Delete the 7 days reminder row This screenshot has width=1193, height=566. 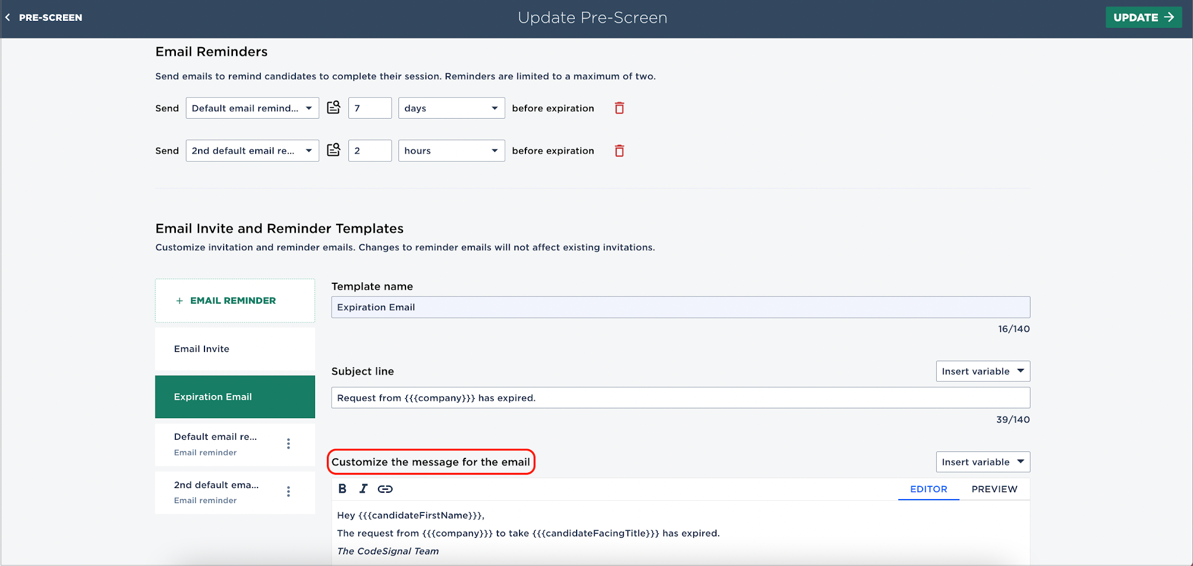coord(619,108)
